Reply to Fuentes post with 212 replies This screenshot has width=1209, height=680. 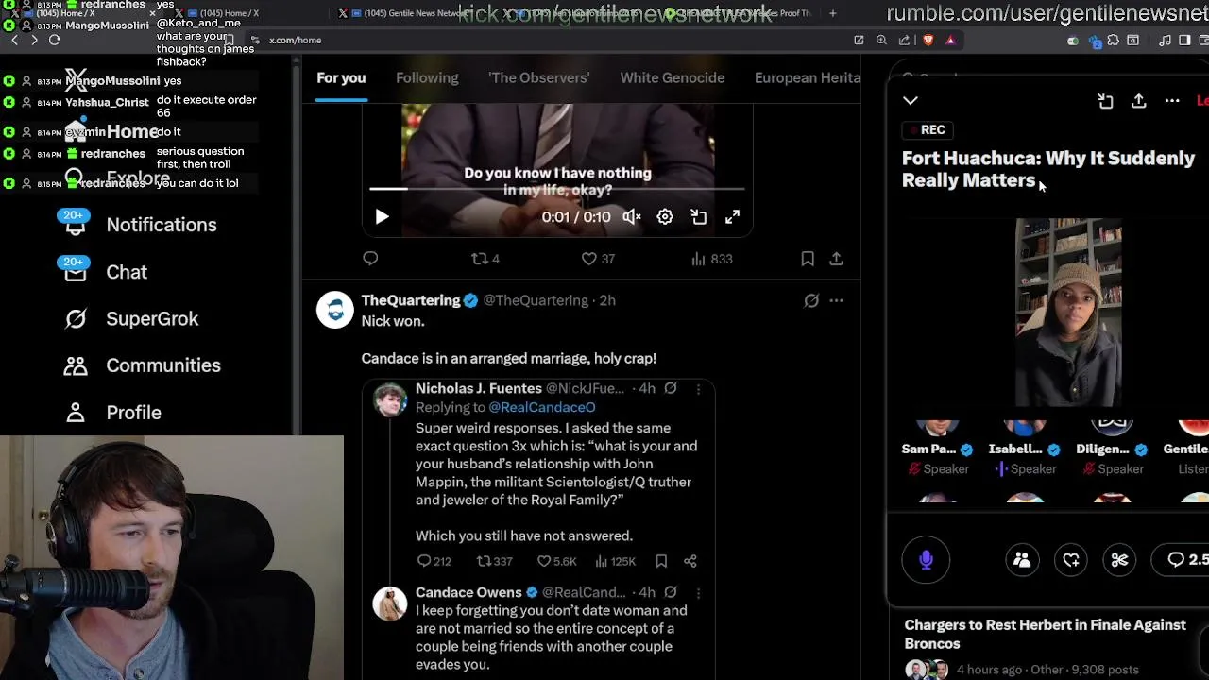point(434,561)
